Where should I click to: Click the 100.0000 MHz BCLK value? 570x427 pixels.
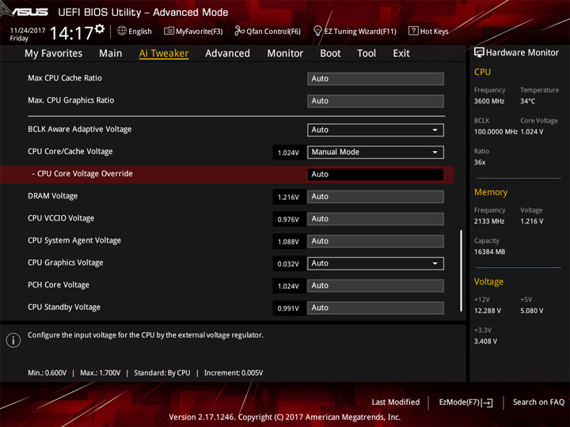pos(496,132)
